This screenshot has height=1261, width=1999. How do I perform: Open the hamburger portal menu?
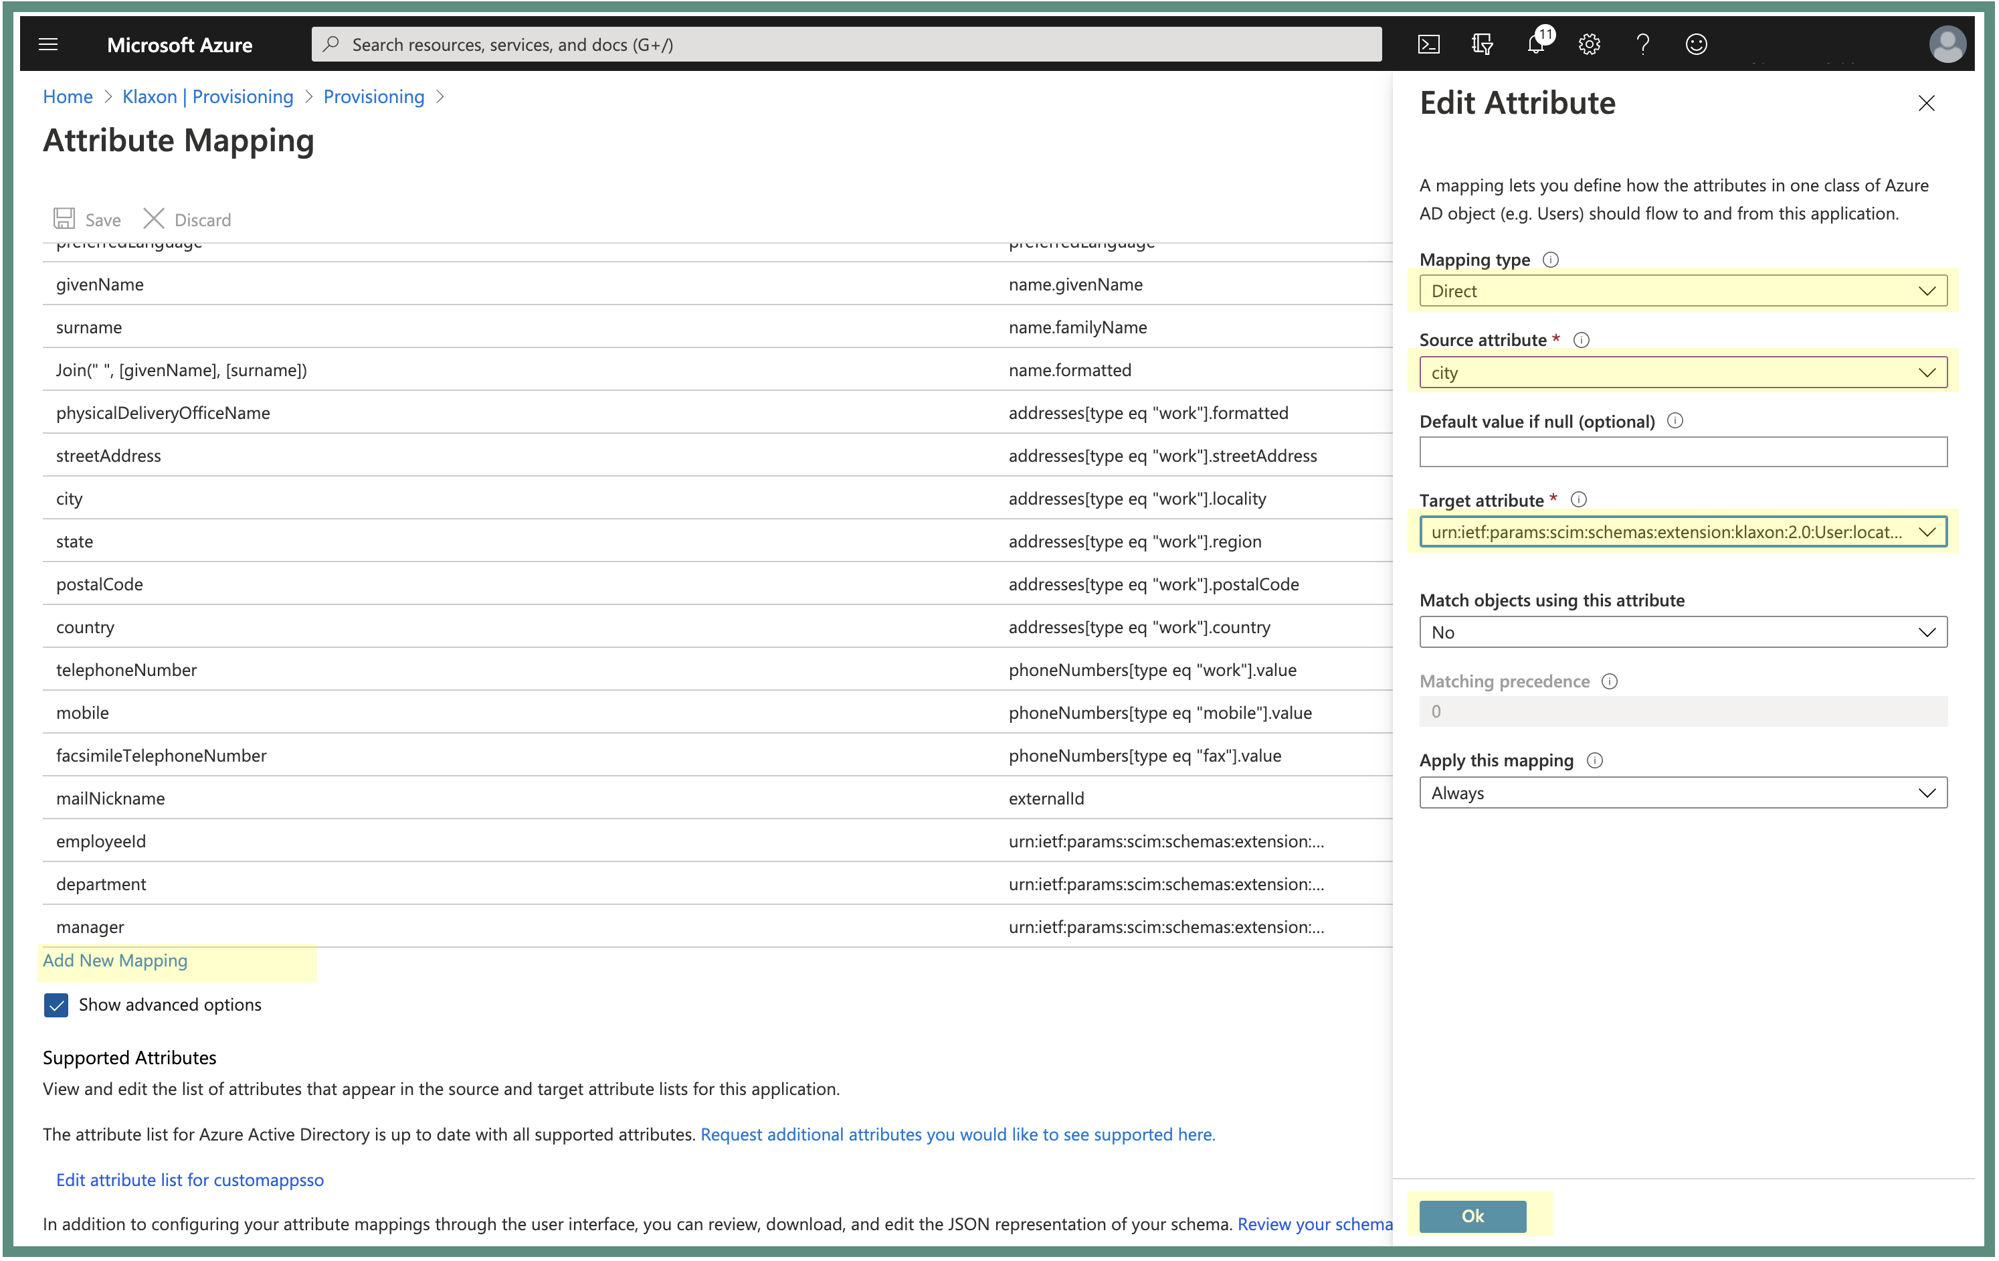[48, 44]
